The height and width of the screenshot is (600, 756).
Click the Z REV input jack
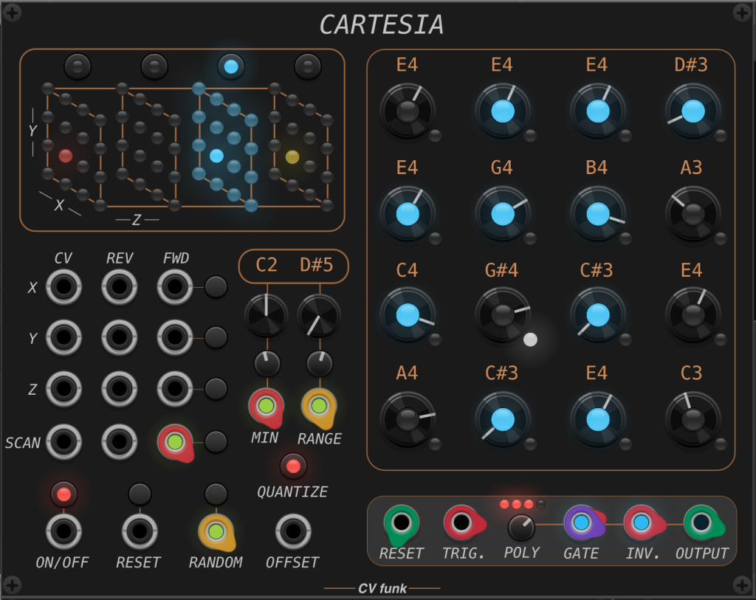[120, 388]
